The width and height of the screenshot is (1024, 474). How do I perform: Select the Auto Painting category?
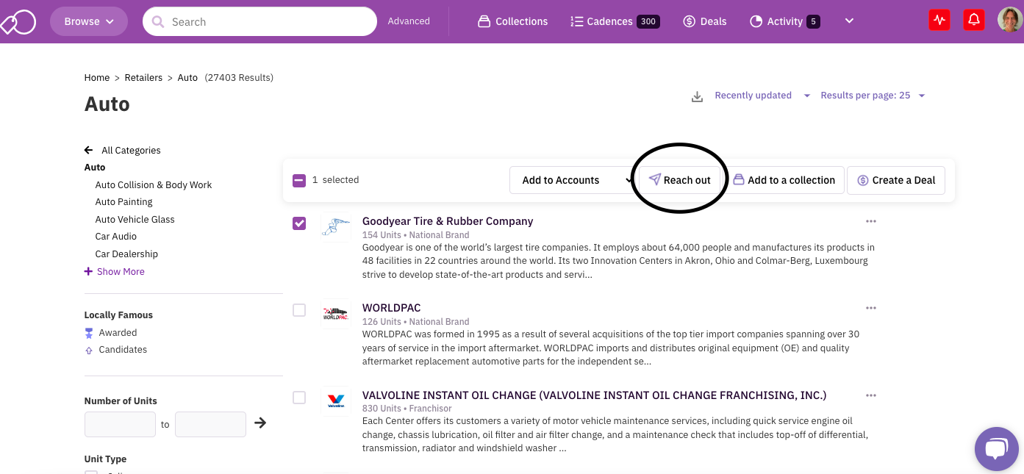124,201
